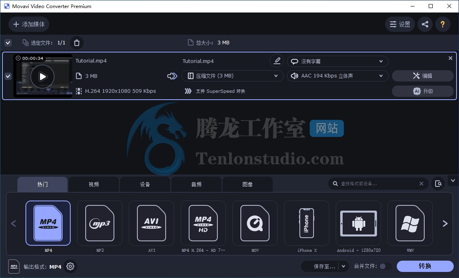
Task: Click the share icon button
Action: point(425,24)
